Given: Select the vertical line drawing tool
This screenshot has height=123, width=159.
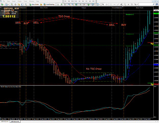Looking at the screenshot, I should click(111, 4).
